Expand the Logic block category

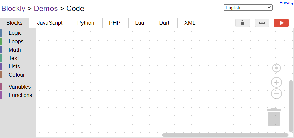point(15,33)
